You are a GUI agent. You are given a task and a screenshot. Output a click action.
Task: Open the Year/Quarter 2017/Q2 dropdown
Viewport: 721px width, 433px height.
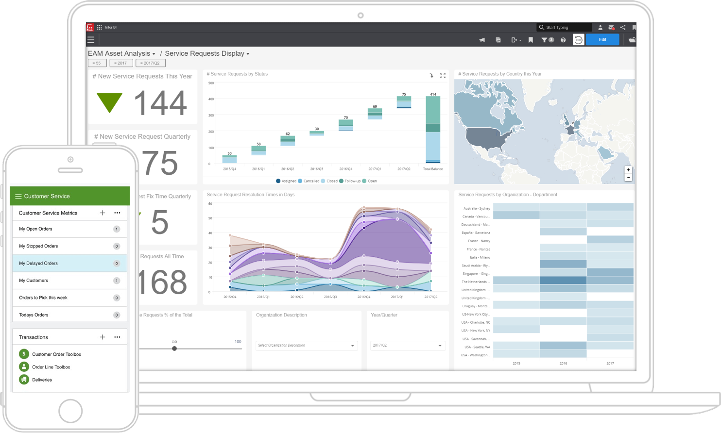407,346
